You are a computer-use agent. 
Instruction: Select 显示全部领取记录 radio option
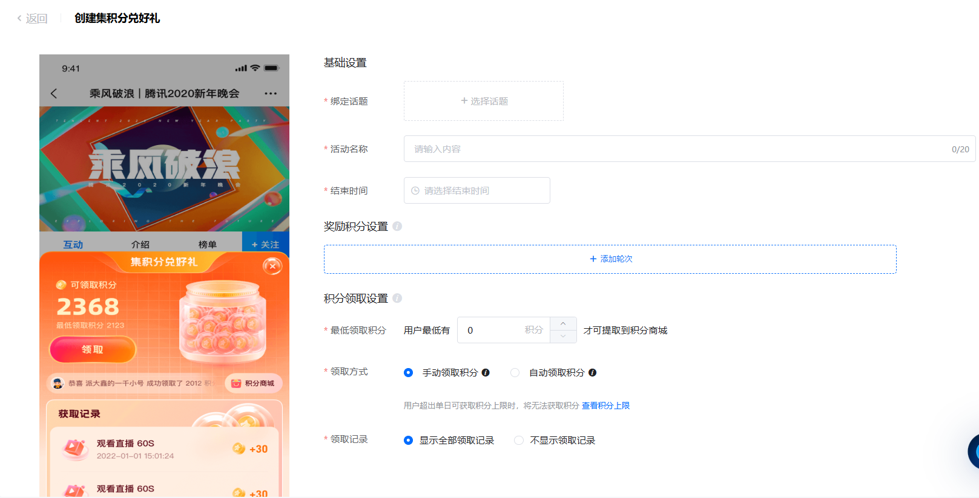pos(409,440)
